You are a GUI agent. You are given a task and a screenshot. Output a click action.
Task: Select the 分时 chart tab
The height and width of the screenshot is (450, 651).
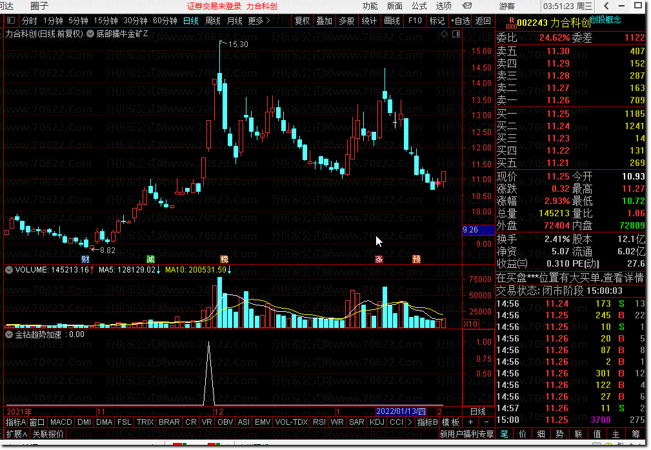(29, 21)
